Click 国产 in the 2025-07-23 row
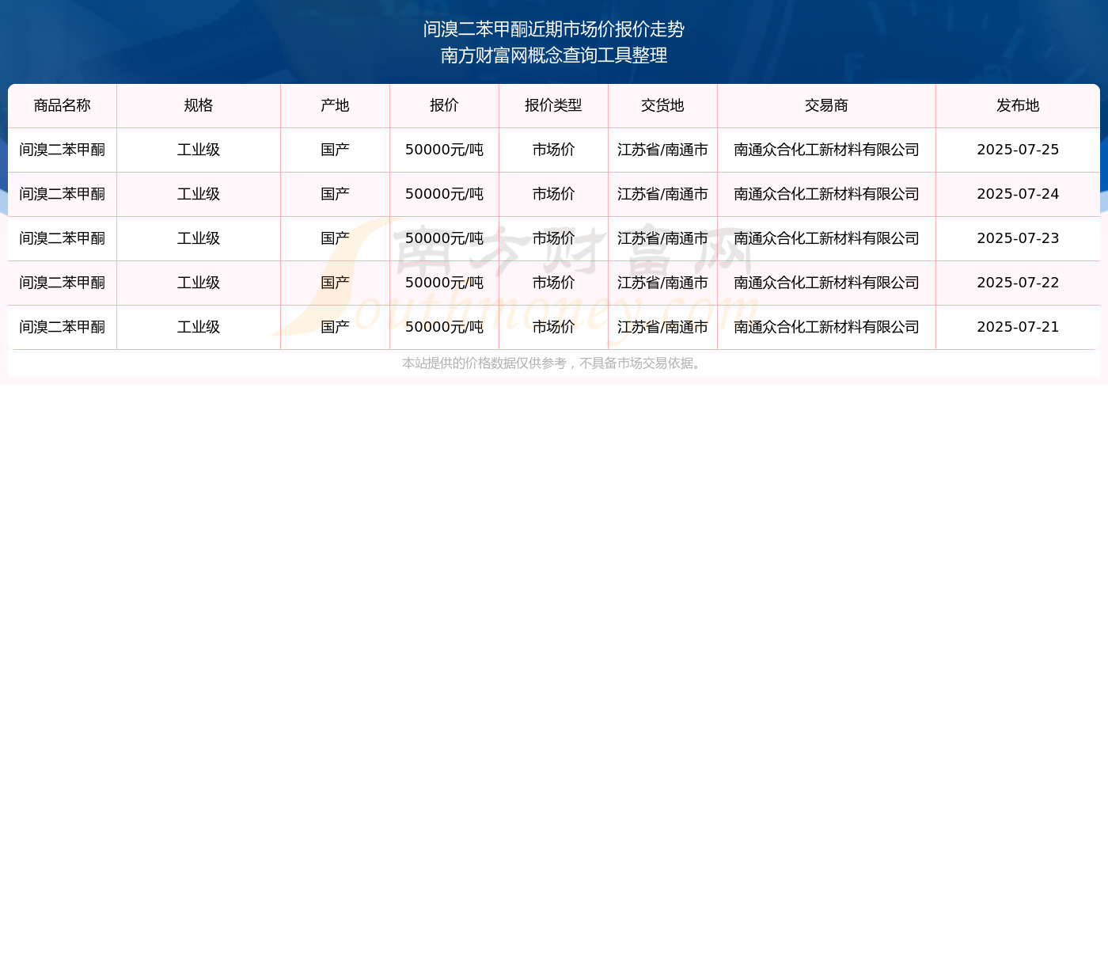1108x954 pixels. coord(335,238)
